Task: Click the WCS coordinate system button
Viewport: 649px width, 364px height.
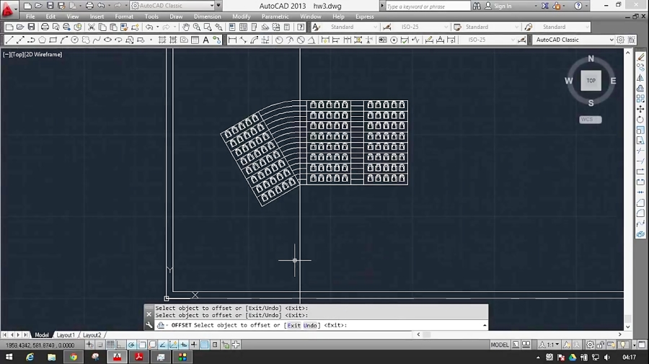Action: 591,120
